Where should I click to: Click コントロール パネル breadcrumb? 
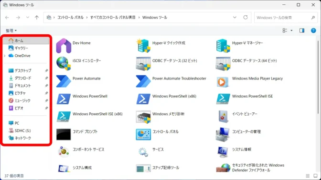tap(70, 18)
